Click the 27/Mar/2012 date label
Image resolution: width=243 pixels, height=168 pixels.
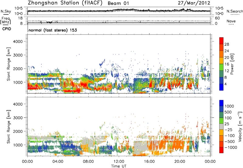[x=194, y=3]
